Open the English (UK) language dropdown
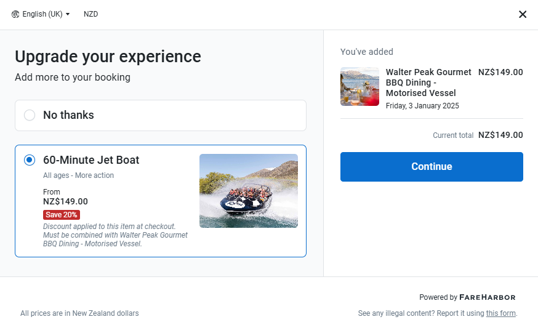The image size is (538, 330). pyautogui.click(x=42, y=14)
